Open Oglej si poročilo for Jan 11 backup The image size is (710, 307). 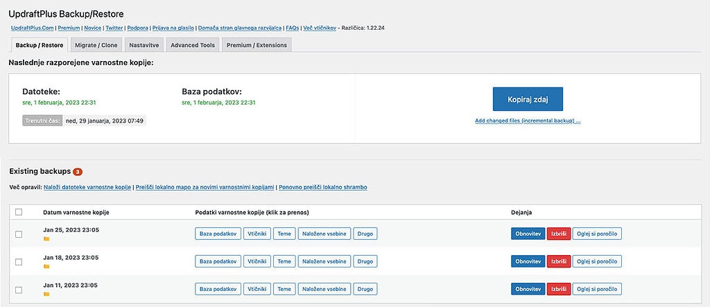(x=597, y=289)
